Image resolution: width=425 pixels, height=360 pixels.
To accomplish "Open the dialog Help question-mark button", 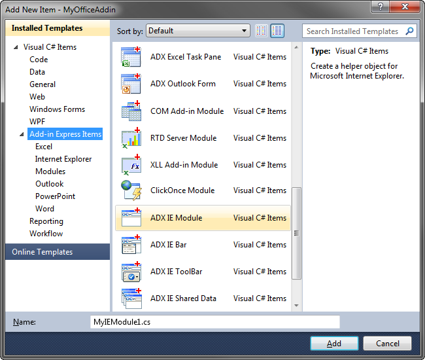I will coord(380,7).
